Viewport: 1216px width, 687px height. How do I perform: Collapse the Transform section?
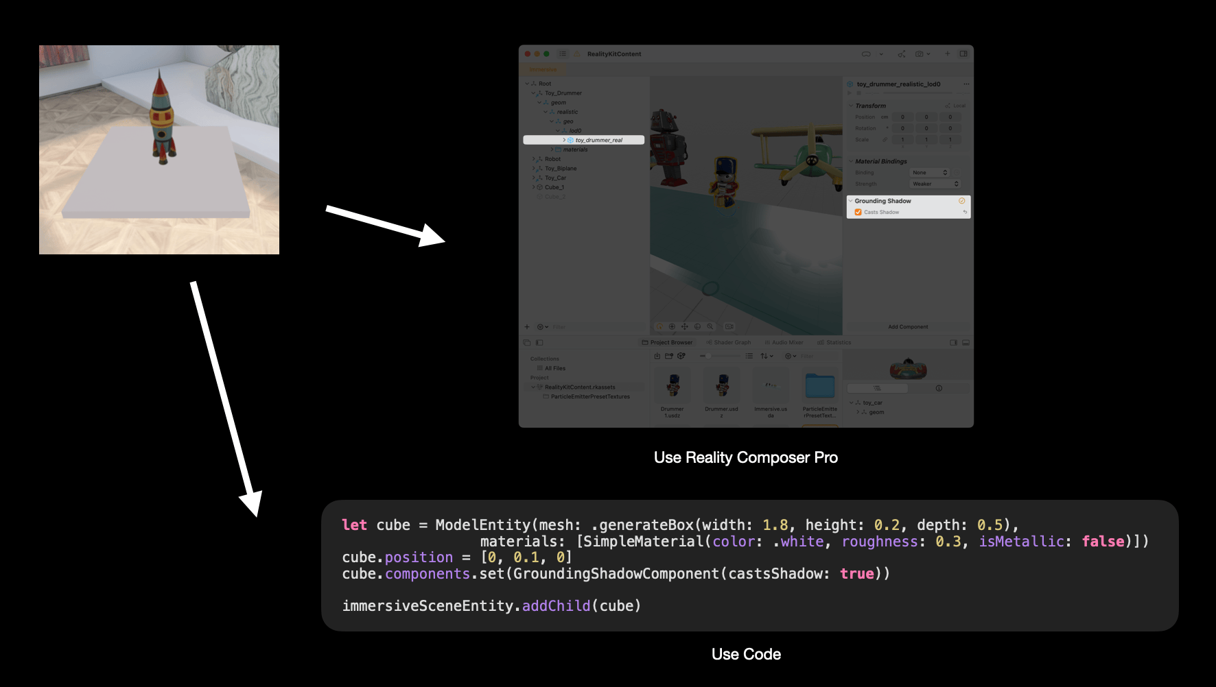tap(851, 106)
